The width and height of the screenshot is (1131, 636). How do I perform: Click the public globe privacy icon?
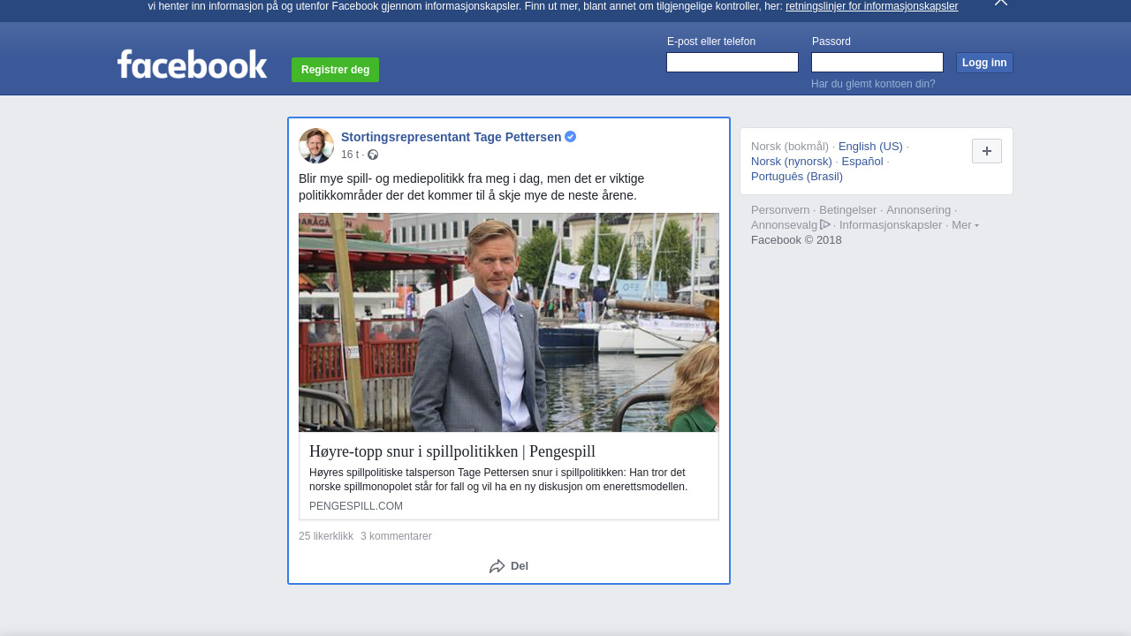pyautogui.click(x=373, y=155)
